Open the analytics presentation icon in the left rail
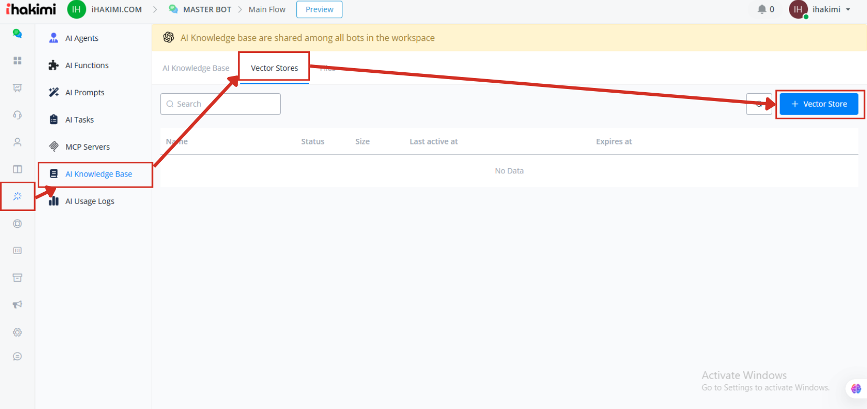This screenshot has width=867, height=409. [x=17, y=88]
